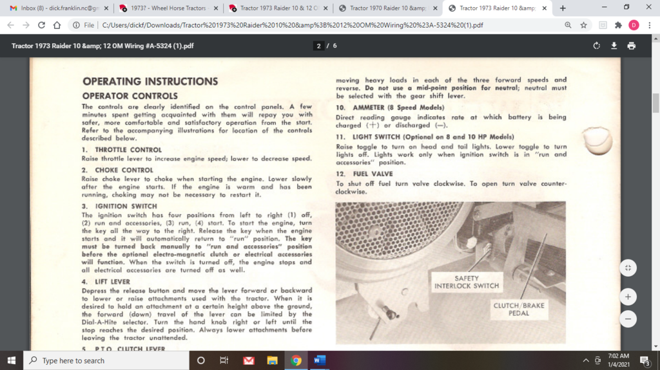Click the PDF title in the viewer toolbar
The image size is (660, 370).
pos(102,46)
